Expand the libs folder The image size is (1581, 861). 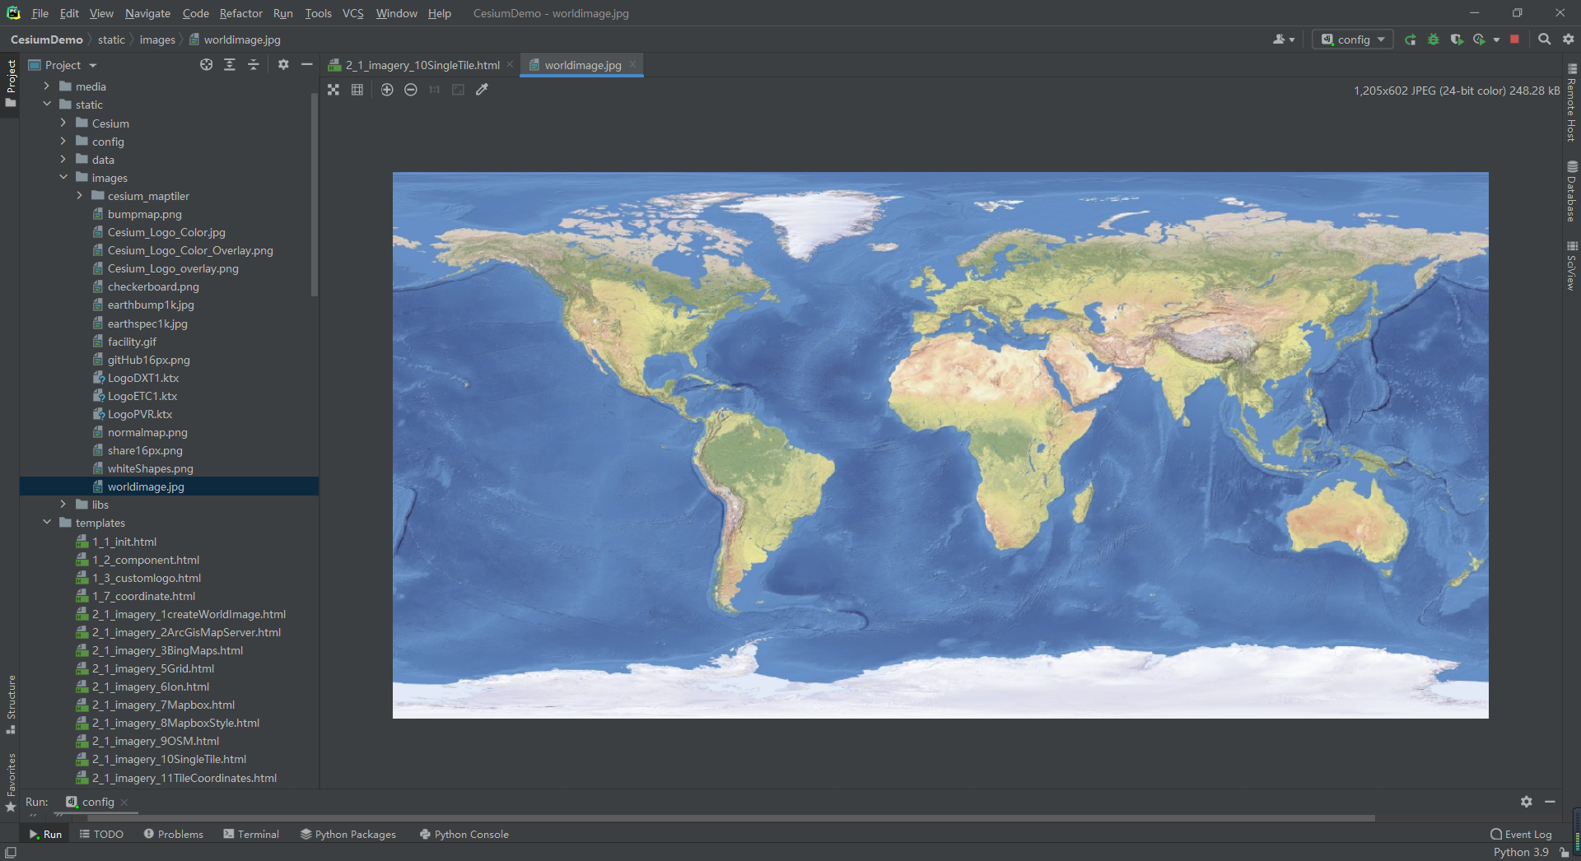coord(63,505)
